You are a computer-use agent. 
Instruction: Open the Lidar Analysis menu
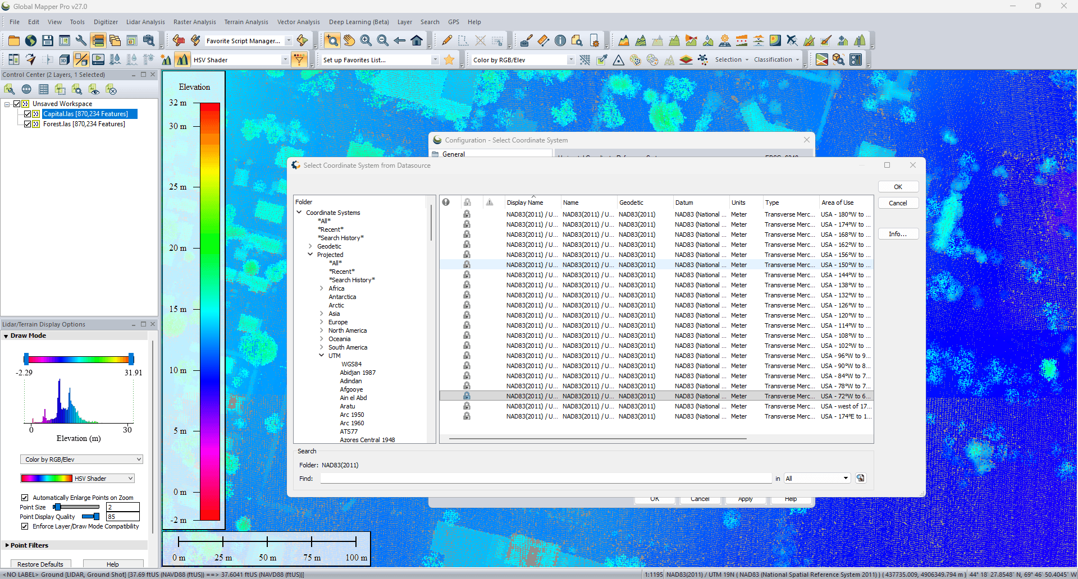[x=145, y=22]
